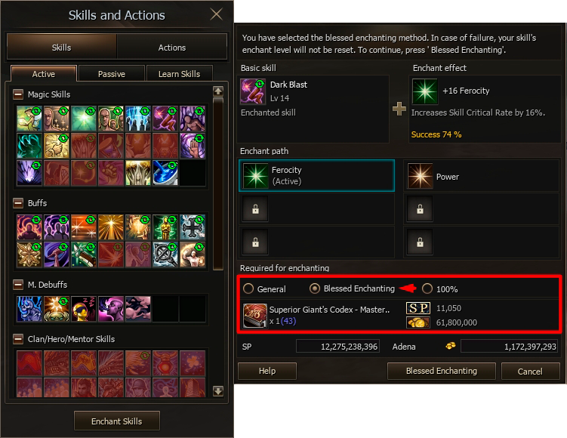
Task: Click the Superior Giant's Codex item icon
Action: tap(254, 315)
